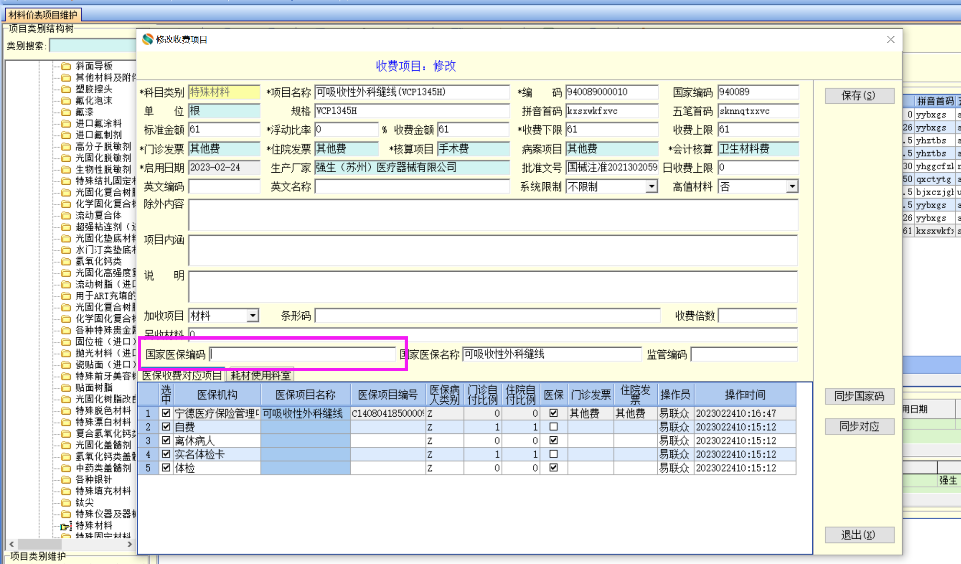Click the 斜面导板 folder icon

point(66,66)
